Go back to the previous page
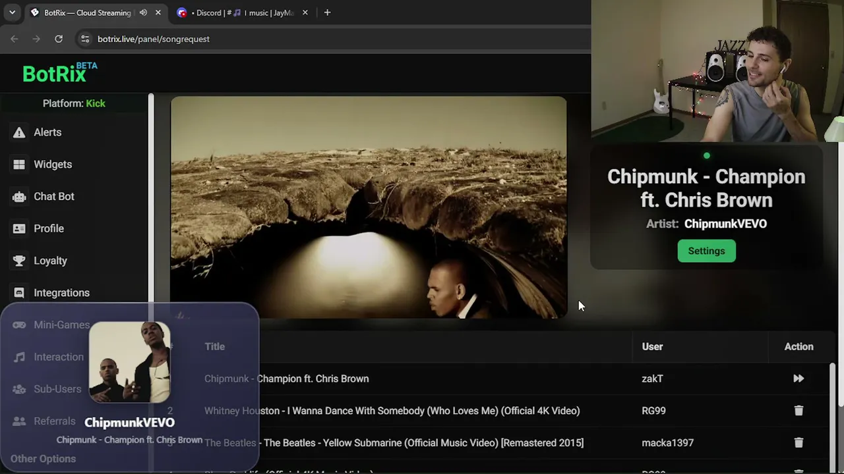 (15, 39)
